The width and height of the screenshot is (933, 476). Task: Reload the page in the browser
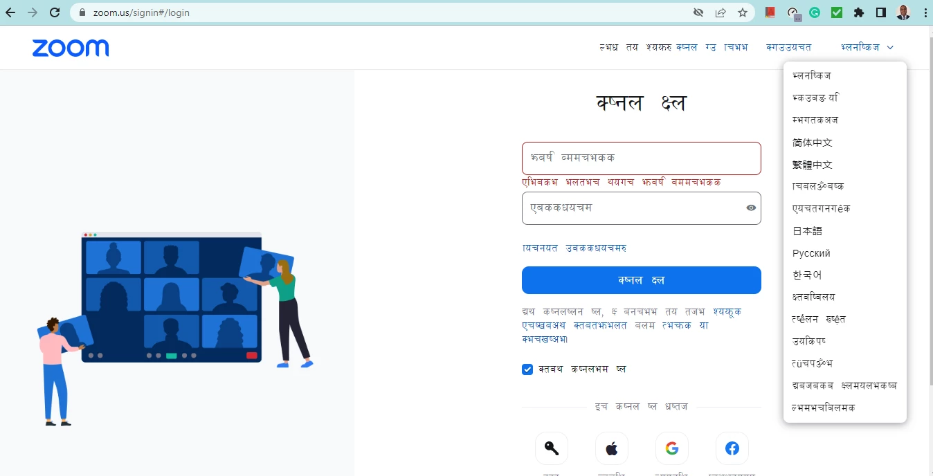pyautogui.click(x=54, y=12)
